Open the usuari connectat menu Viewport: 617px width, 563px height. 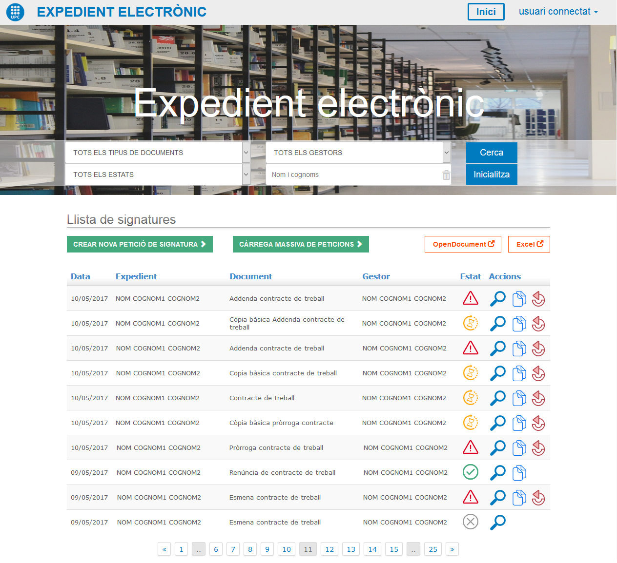click(558, 12)
